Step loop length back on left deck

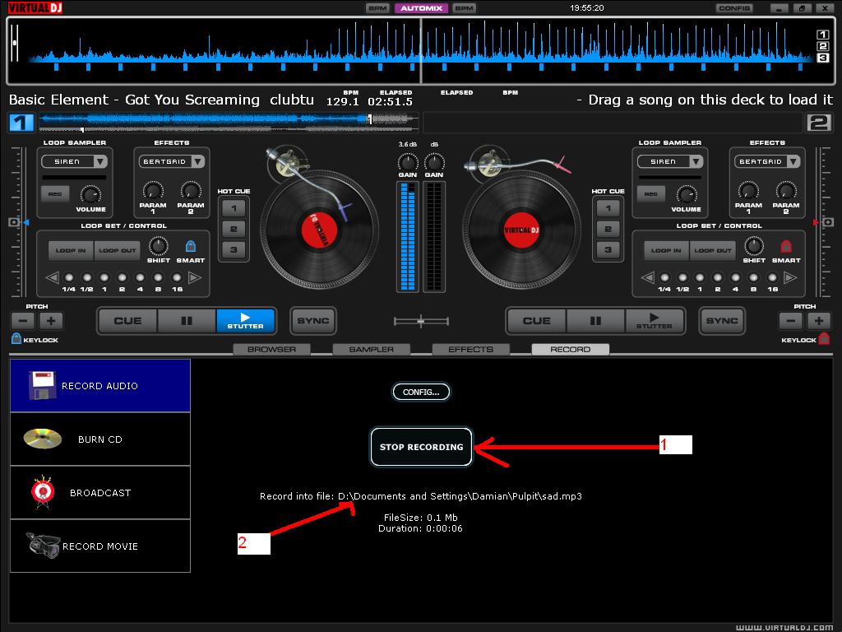(52, 278)
